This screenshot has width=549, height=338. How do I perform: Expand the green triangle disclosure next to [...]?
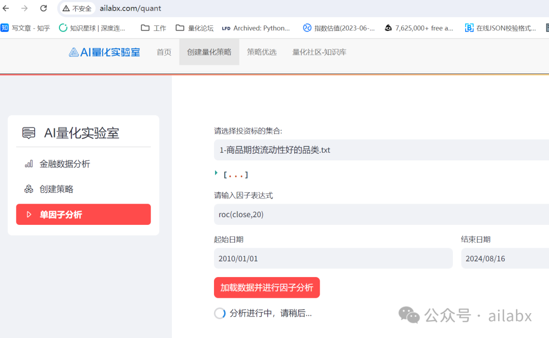[216, 174]
